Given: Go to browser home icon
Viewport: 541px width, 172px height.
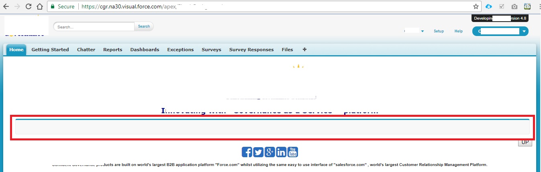Looking at the screenshot, I should [39, 6].
